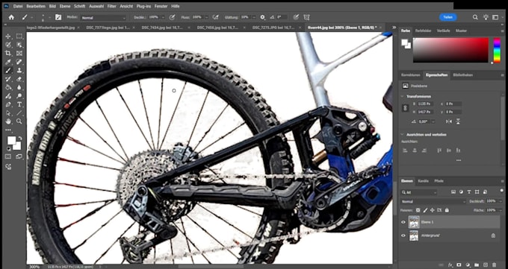Add layer style fx icon
Screen dimensions: 508x269
point(450,265)
